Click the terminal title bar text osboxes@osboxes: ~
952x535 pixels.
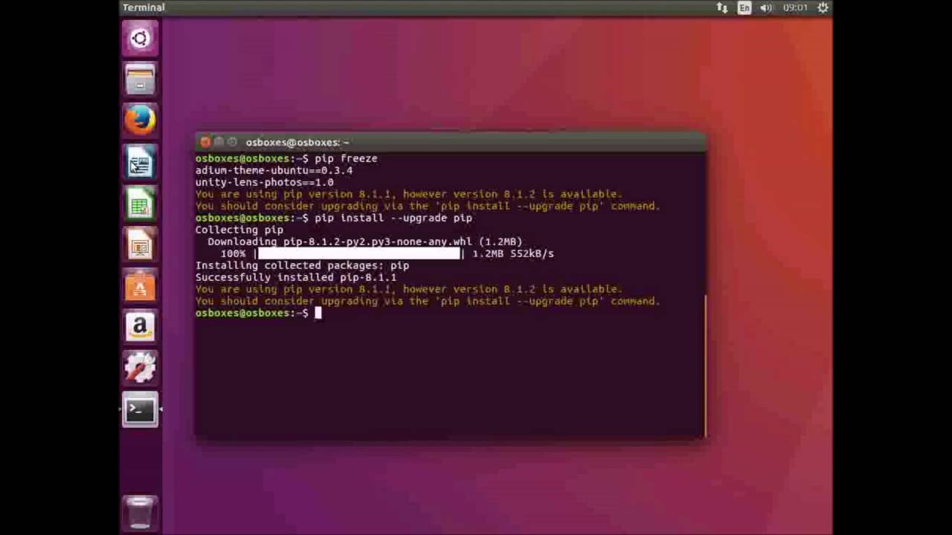click(x=297, y=142)
